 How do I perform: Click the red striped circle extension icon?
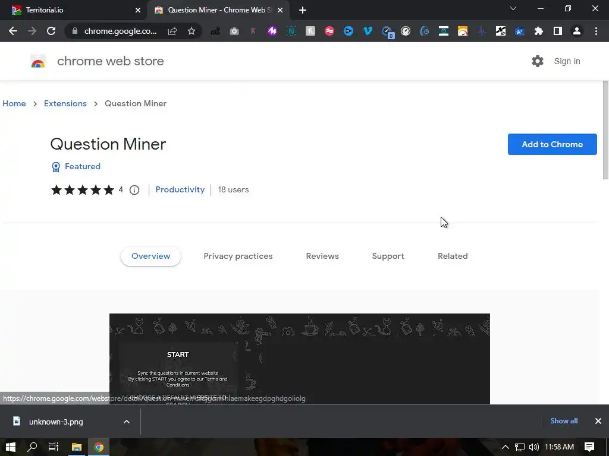(329, 31)
